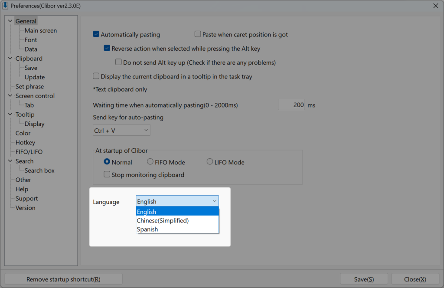The height and width of the screenshot is (288, 444).
Task: Click the Clibor app icon in title bar
Action: coord(5,6)
